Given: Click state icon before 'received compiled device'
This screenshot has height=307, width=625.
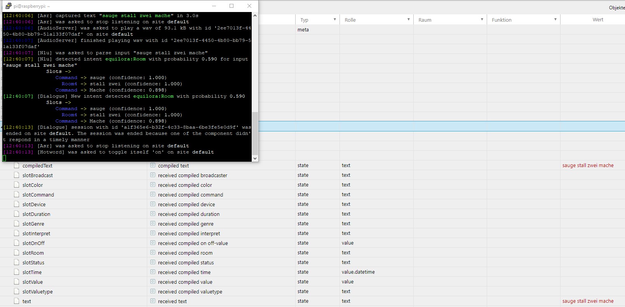Looking at the screenshot, I should (153, 204).
